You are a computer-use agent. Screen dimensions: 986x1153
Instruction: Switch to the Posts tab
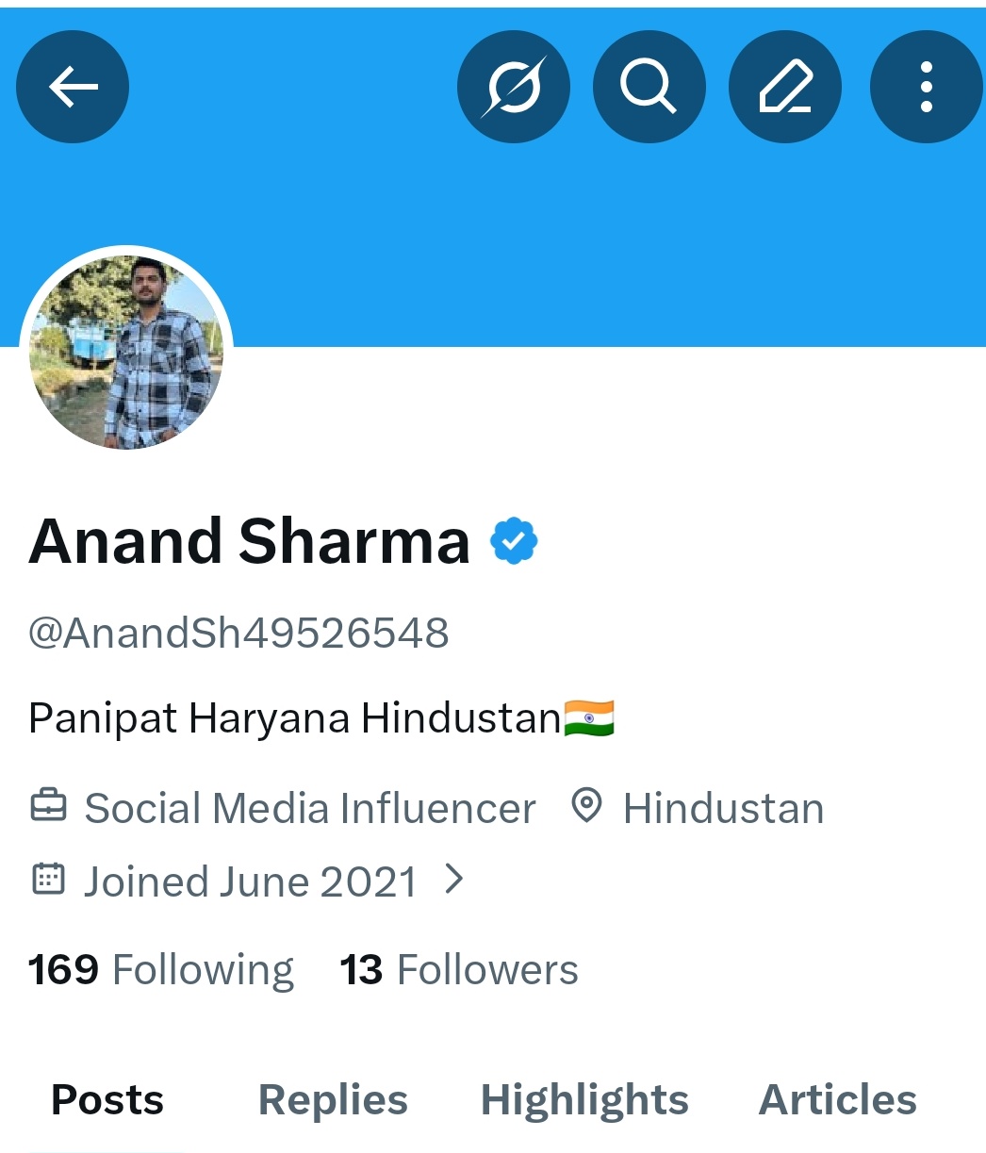107,1100
